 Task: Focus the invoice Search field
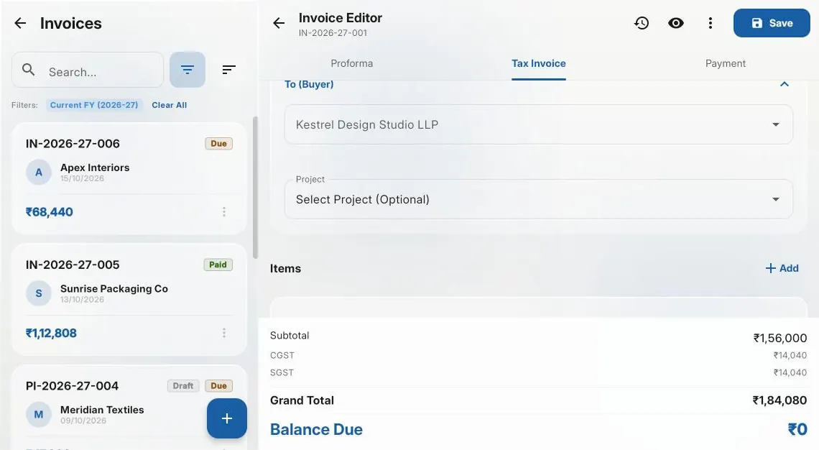(88, 70)
